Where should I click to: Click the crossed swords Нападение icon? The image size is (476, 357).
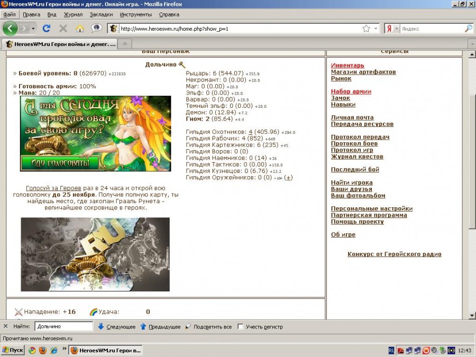pos(19,312)
